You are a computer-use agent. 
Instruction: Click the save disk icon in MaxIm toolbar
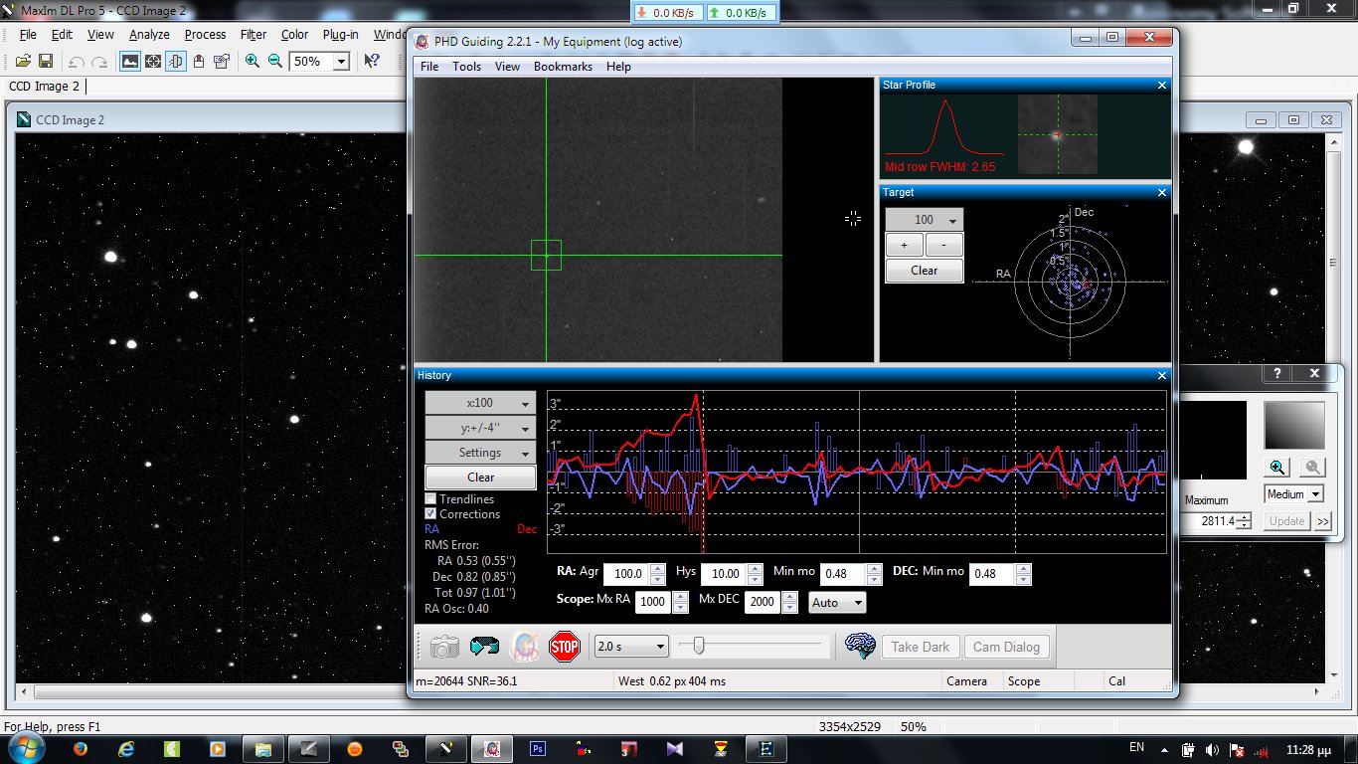pos(46,61)
